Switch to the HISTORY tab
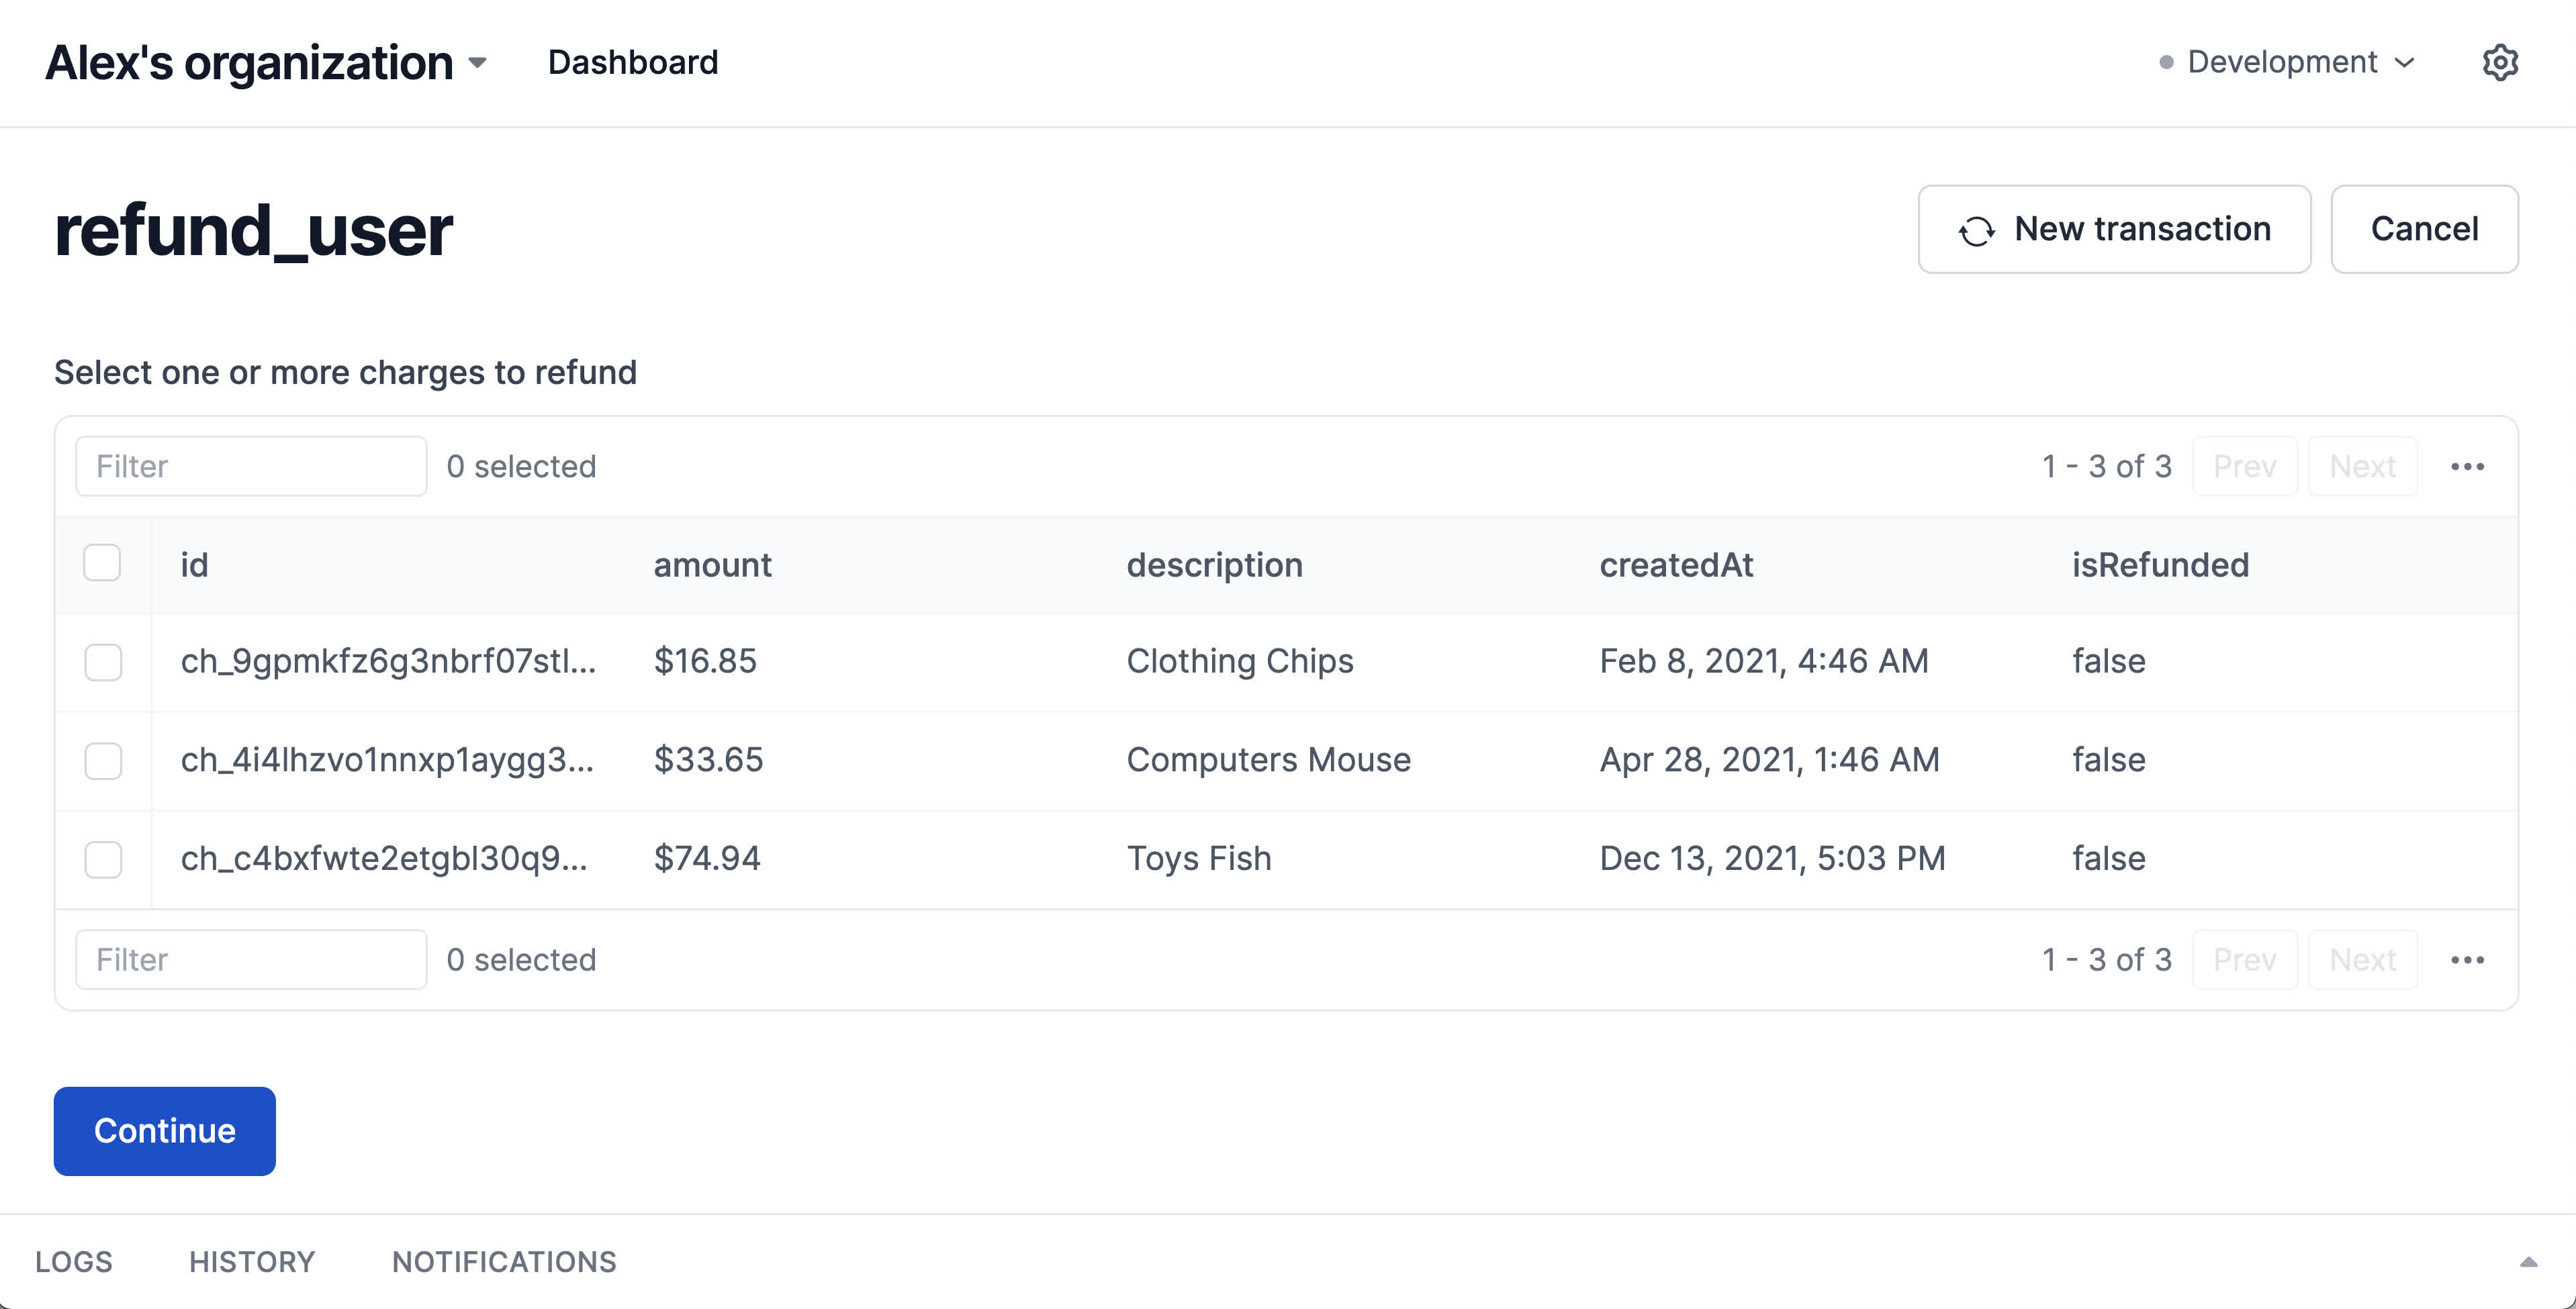The height and width of the screenshot is (1309, 2576). click(x=252, y=1262)
